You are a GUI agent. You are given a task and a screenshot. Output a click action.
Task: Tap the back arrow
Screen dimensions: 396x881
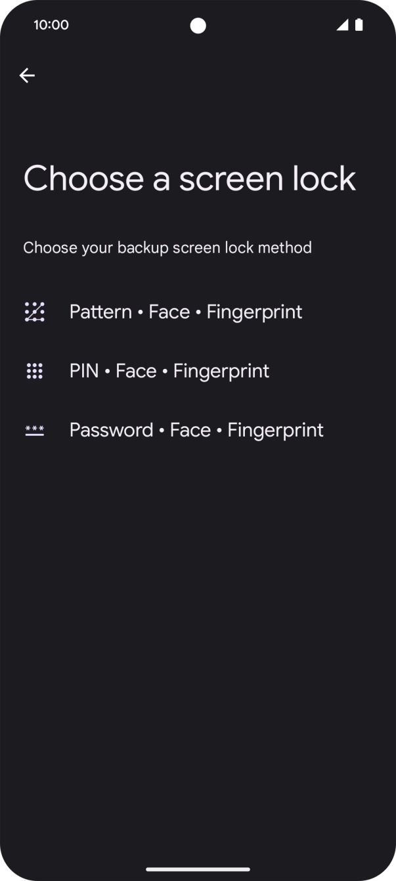coord(28,75)
